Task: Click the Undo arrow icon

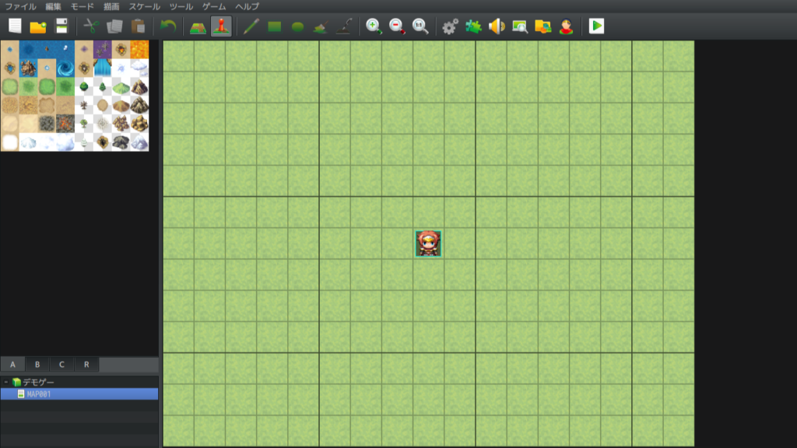Action: coord(167,26)
